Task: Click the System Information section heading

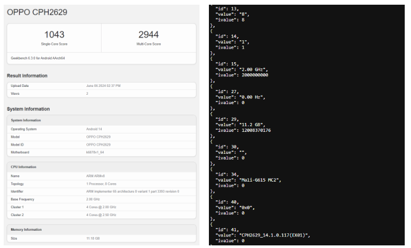Action: [x=28, y=109]
